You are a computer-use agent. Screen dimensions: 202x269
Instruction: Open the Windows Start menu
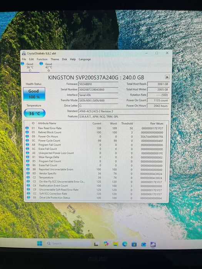tap(40, 243)
